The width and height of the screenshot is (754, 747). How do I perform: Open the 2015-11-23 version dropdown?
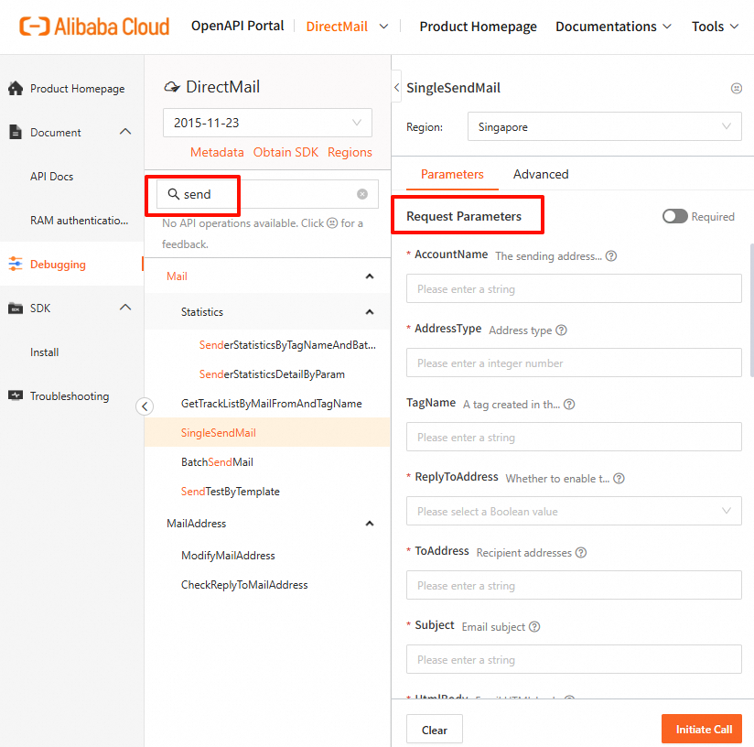[267, 123]
